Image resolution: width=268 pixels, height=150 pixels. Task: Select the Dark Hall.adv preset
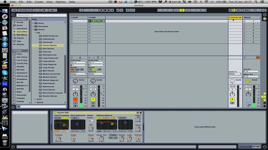coord(48,49)
